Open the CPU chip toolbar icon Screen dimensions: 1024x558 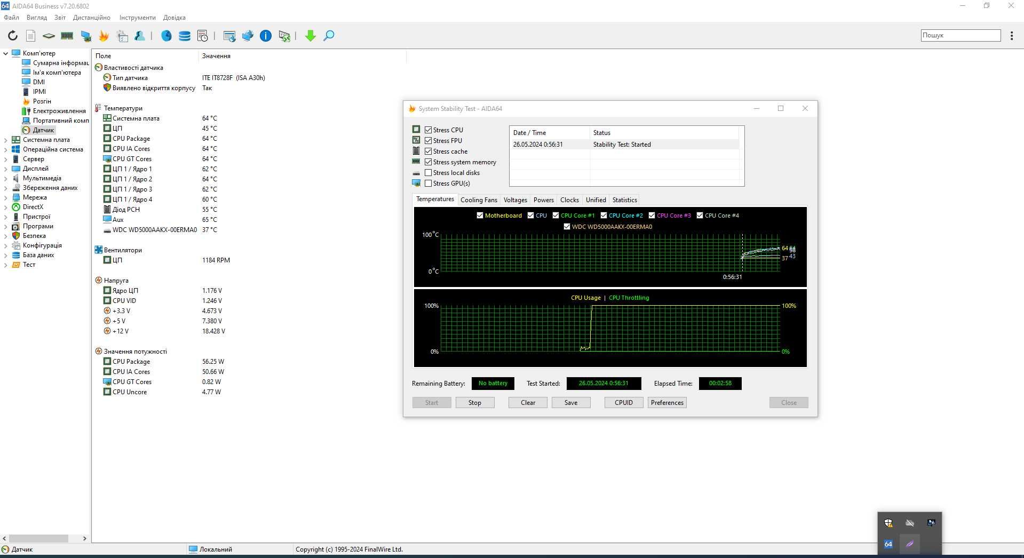tap(49, 36)
